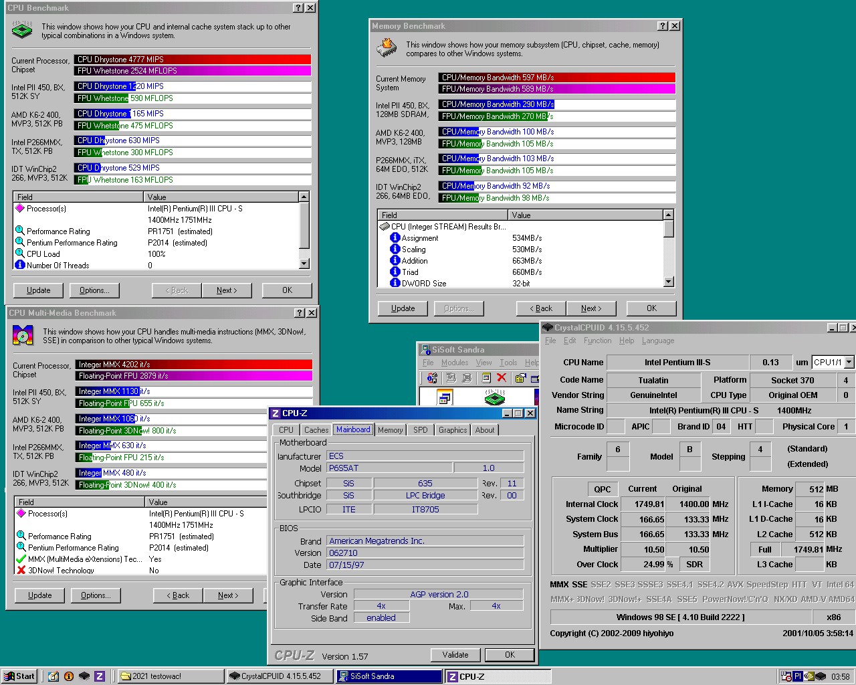Select the stacked windows module icon in Sandra
Viewport: 856px width, 685px height.
tap(445, 397)
